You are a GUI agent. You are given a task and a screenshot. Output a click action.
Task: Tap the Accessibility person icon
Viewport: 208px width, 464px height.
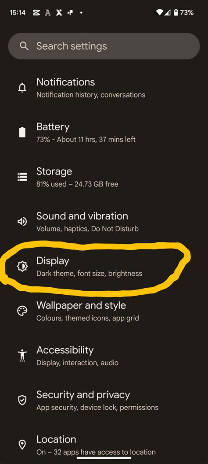22,356
